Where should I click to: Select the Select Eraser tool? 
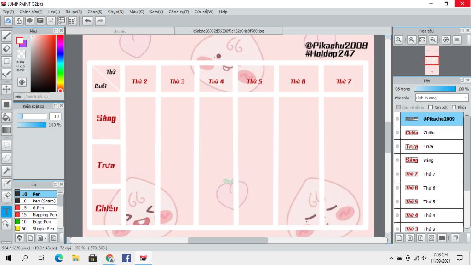coord(6,196)
